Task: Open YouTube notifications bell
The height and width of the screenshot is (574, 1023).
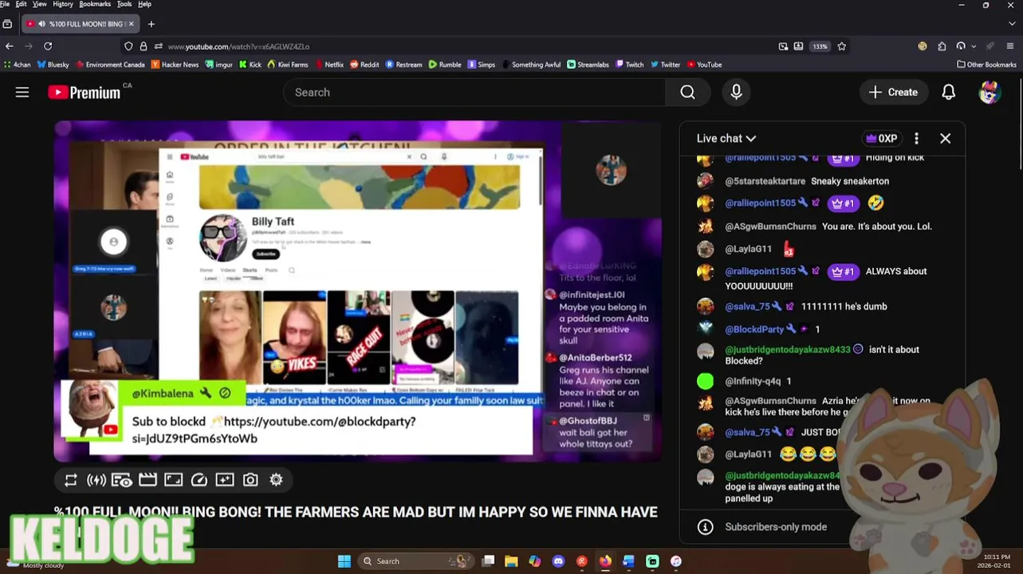Action: point(948,92)
